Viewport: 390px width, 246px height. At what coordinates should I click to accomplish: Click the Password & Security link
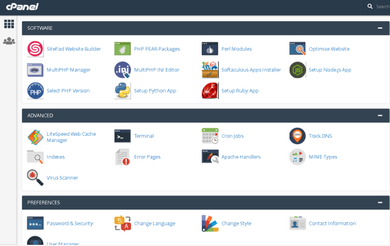tap(69, 223)
